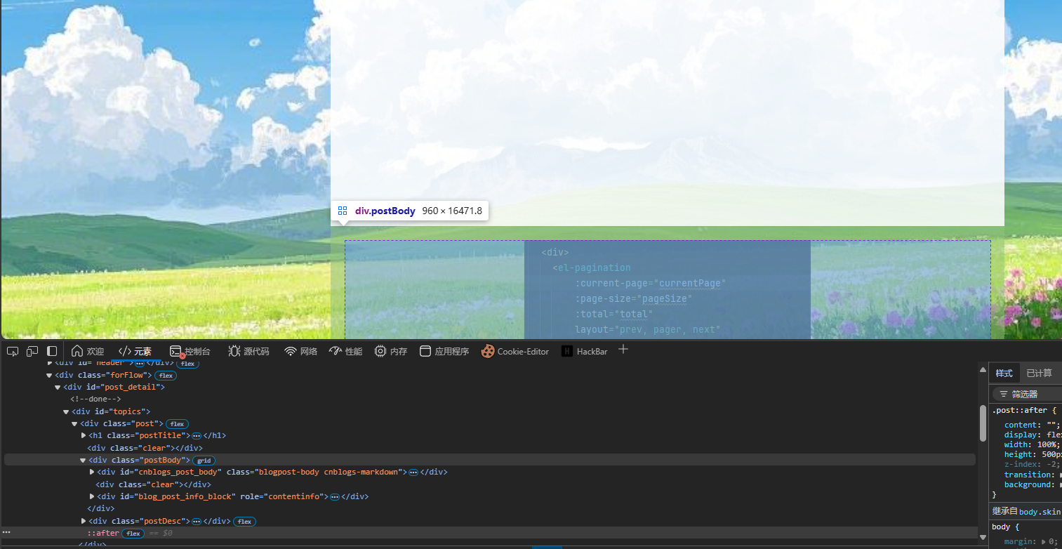Open the HackBar panel
The height and width of the screenshot is (549, 1062).
tap(584, 351)
